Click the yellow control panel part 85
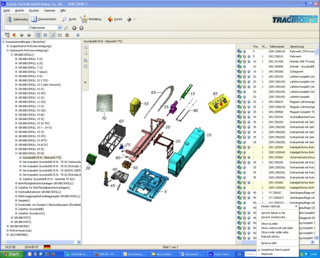This screenshot has width=320, height=258. coord(219,104)
